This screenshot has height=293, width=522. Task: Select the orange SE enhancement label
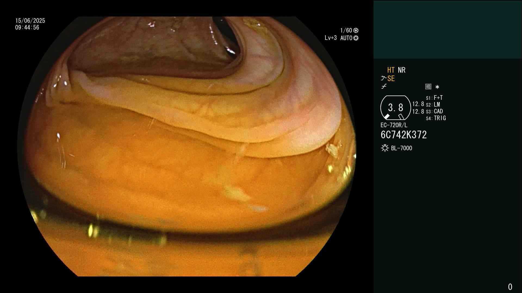coord(391,78)
